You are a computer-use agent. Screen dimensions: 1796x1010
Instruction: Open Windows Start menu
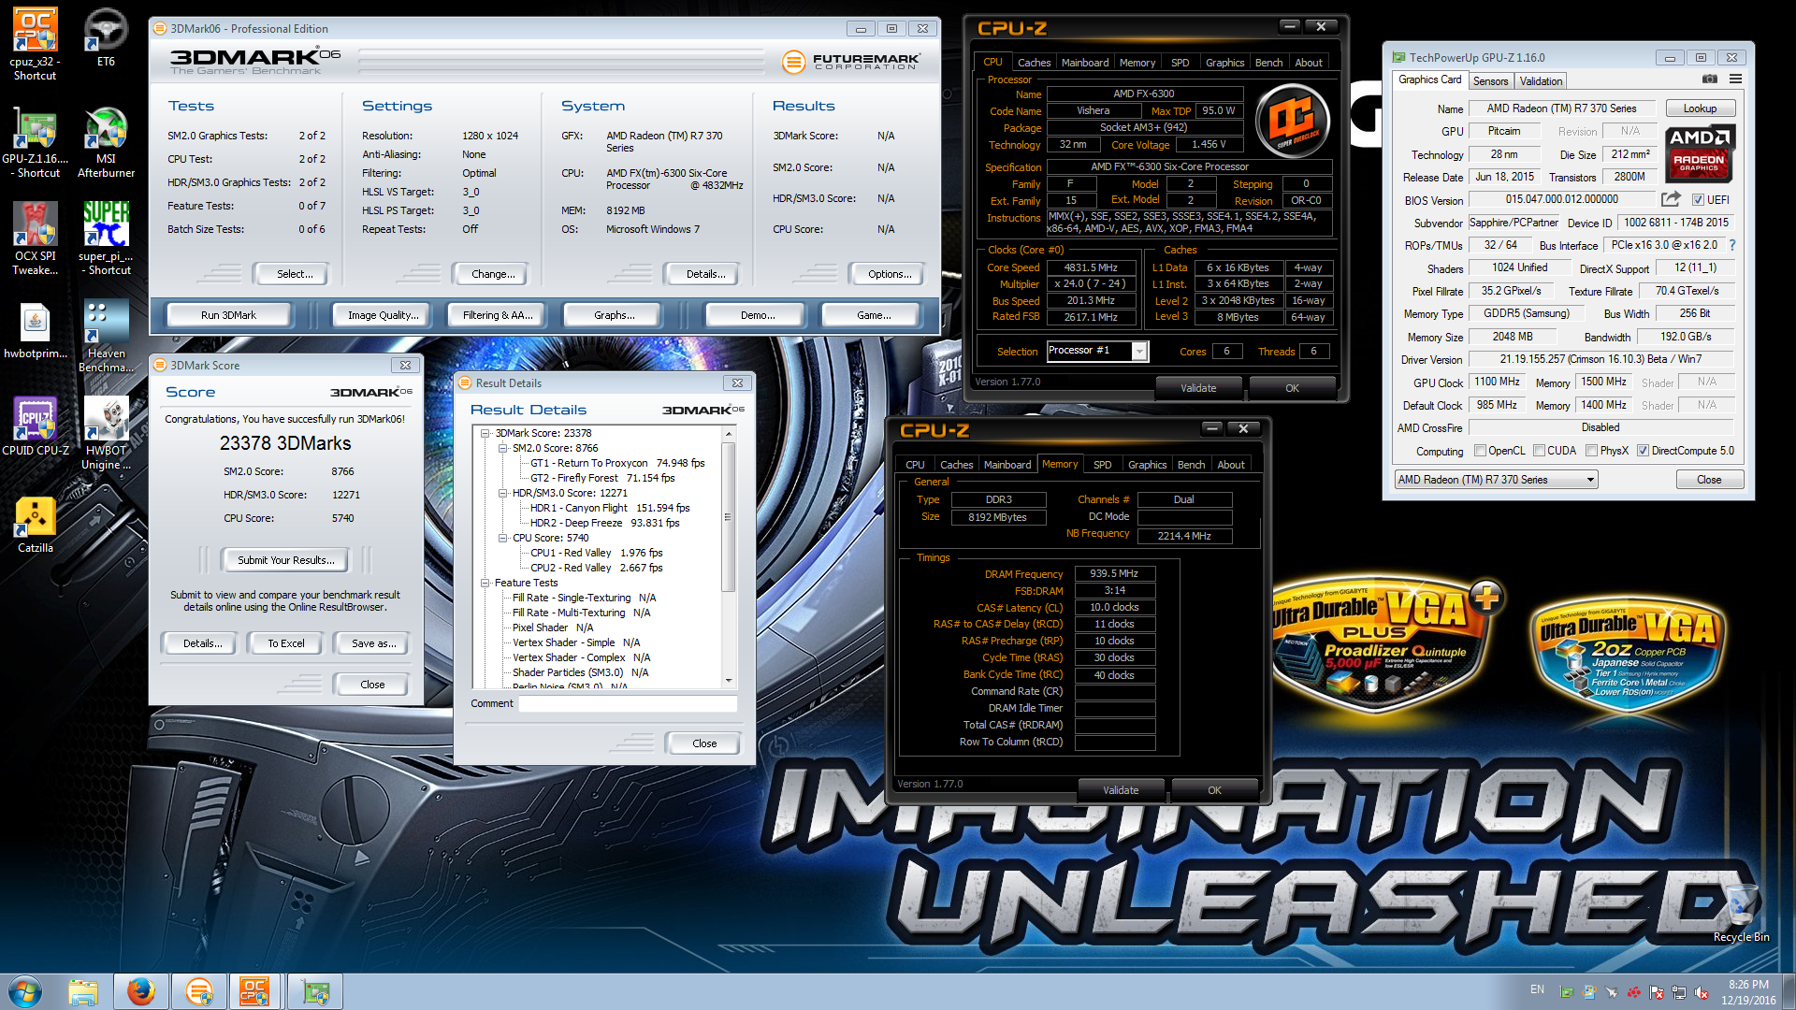pos(25,991)
